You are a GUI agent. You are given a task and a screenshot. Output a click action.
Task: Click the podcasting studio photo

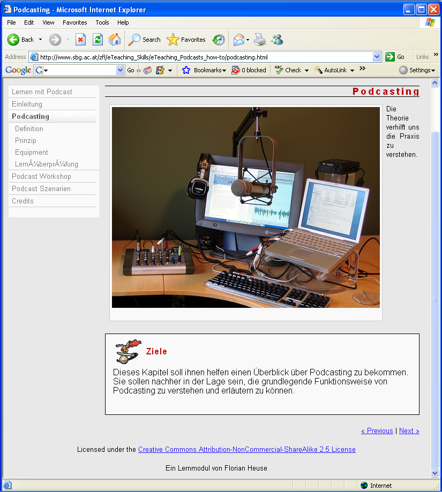[246, 207]
